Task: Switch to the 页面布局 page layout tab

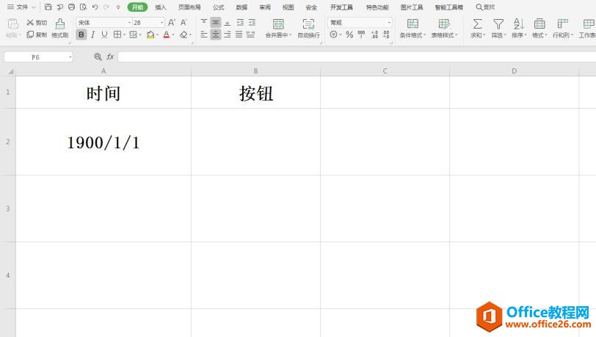Action: coord(189,7)
